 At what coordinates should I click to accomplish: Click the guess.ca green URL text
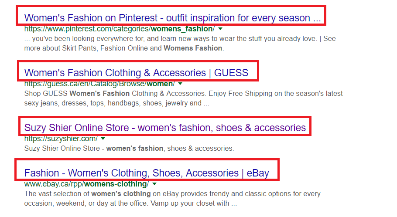tap(99, 83)
